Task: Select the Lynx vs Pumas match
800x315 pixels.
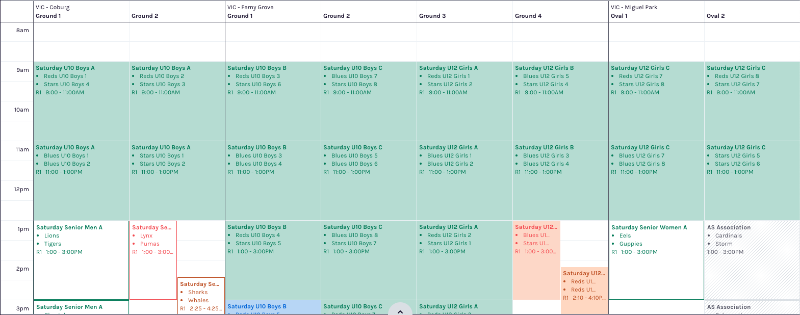Action: (x=153, y=260)
